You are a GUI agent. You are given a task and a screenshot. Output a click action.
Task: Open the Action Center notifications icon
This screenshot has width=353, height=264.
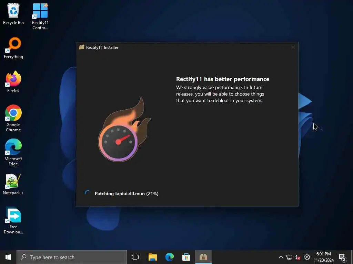point(342,257)
